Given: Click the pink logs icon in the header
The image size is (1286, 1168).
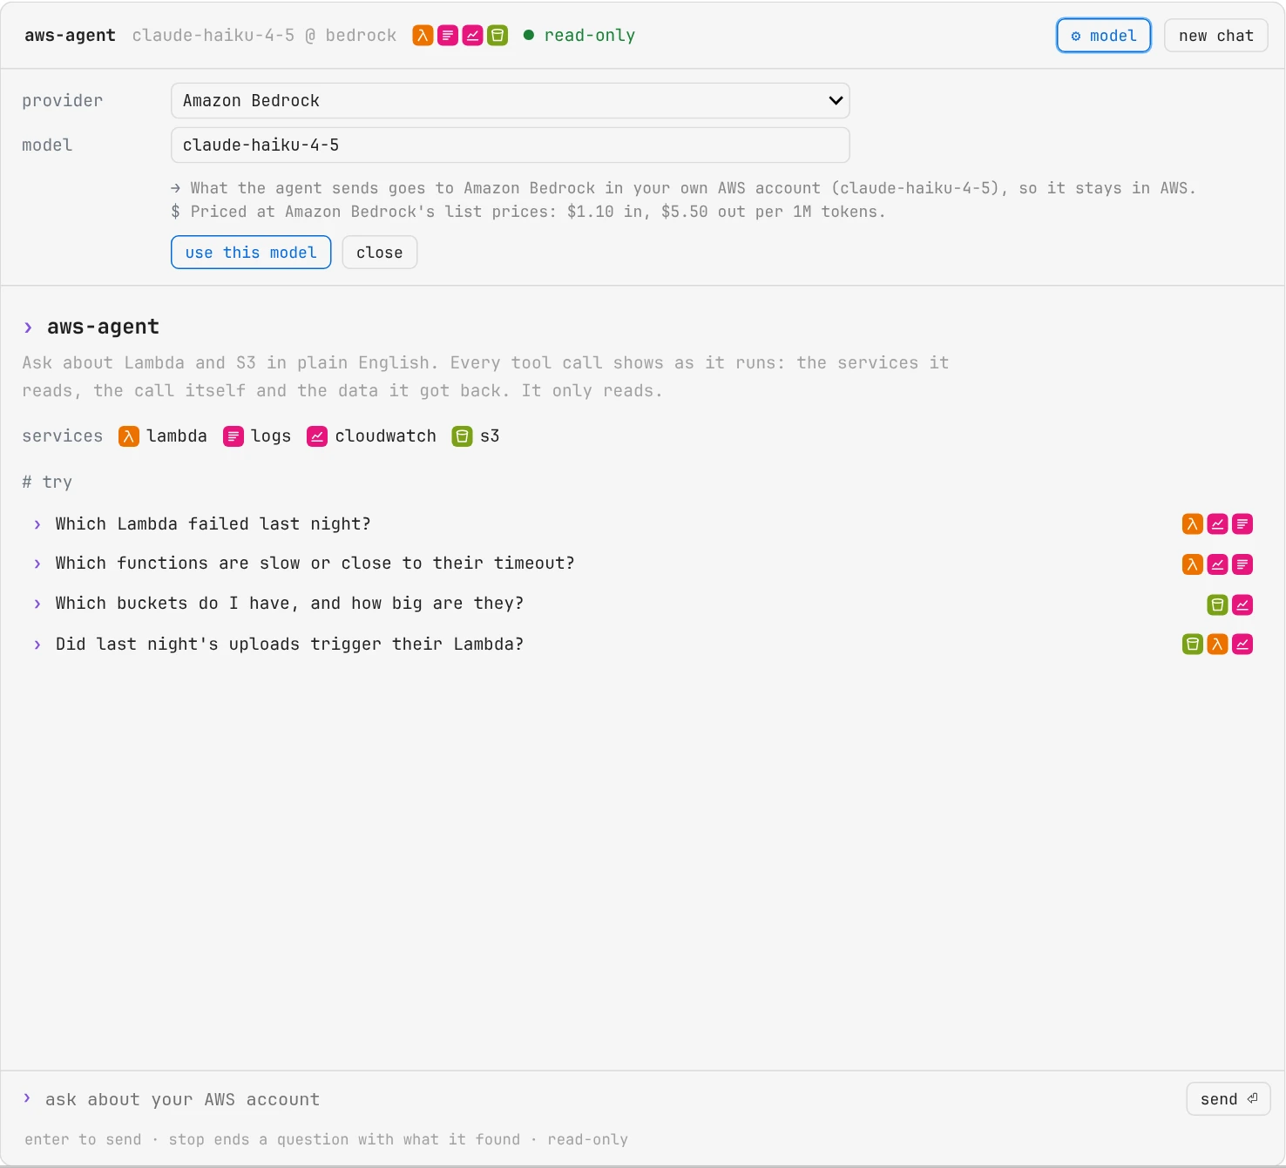Looking at the screenshot, I should [448, 36].
